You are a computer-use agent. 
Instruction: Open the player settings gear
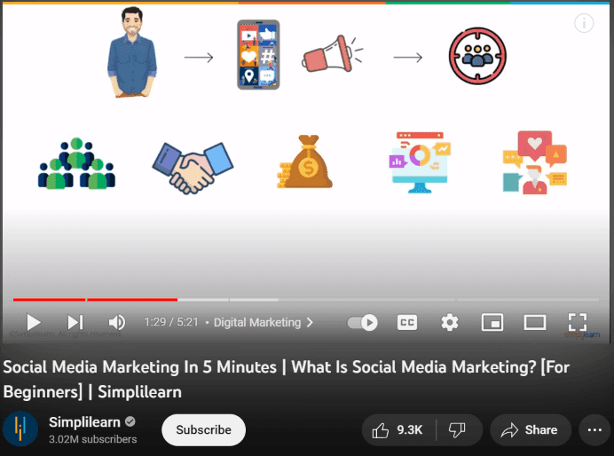tap(450, 322)
